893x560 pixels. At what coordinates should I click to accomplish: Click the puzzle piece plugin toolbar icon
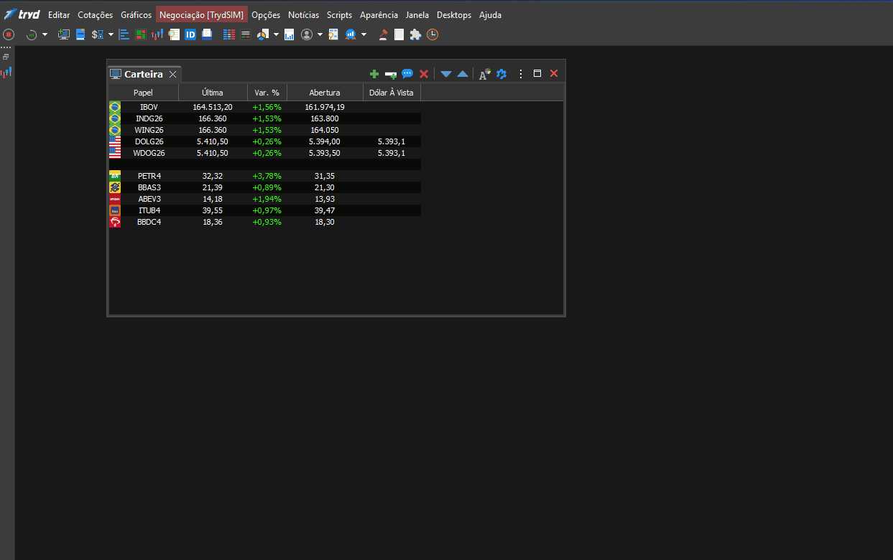(x=415, y=34)
